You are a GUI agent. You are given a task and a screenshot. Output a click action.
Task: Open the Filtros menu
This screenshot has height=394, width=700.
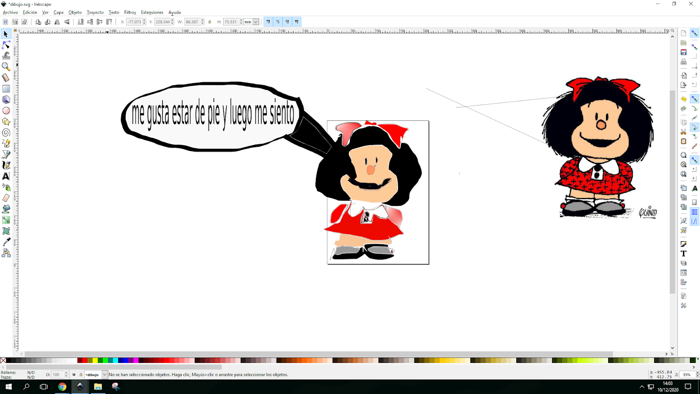click(130, 12)
